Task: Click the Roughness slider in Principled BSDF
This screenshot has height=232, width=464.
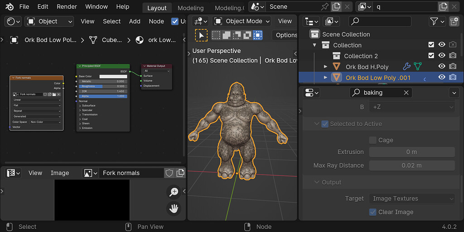Action: tap(103, 86)
